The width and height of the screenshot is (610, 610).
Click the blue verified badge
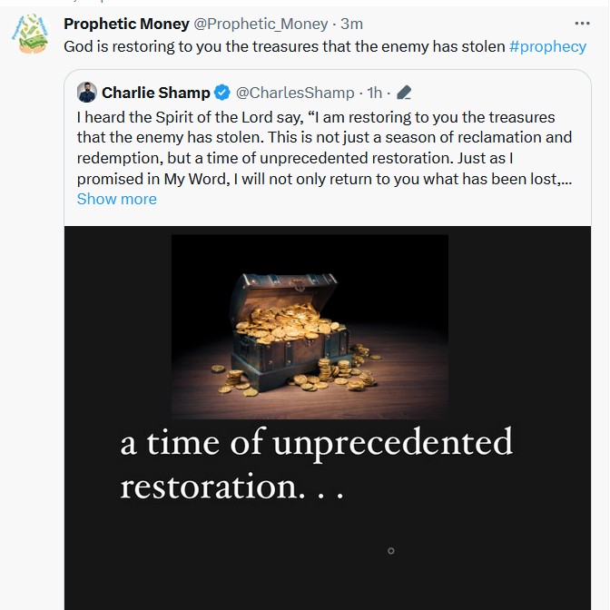(221, 93)
